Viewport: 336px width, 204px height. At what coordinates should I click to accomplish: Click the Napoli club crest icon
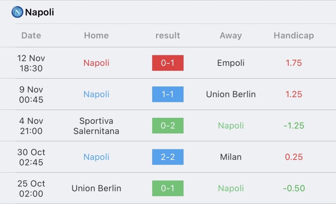pos(17,12)
